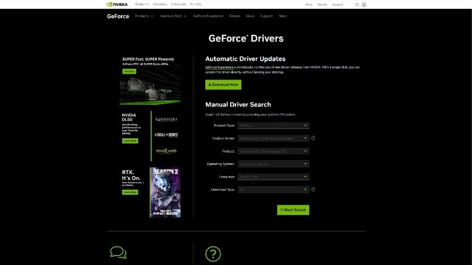Click the GeForce Drivers page heading
This screenshot has height=265, width=472.
click(246, 38)
